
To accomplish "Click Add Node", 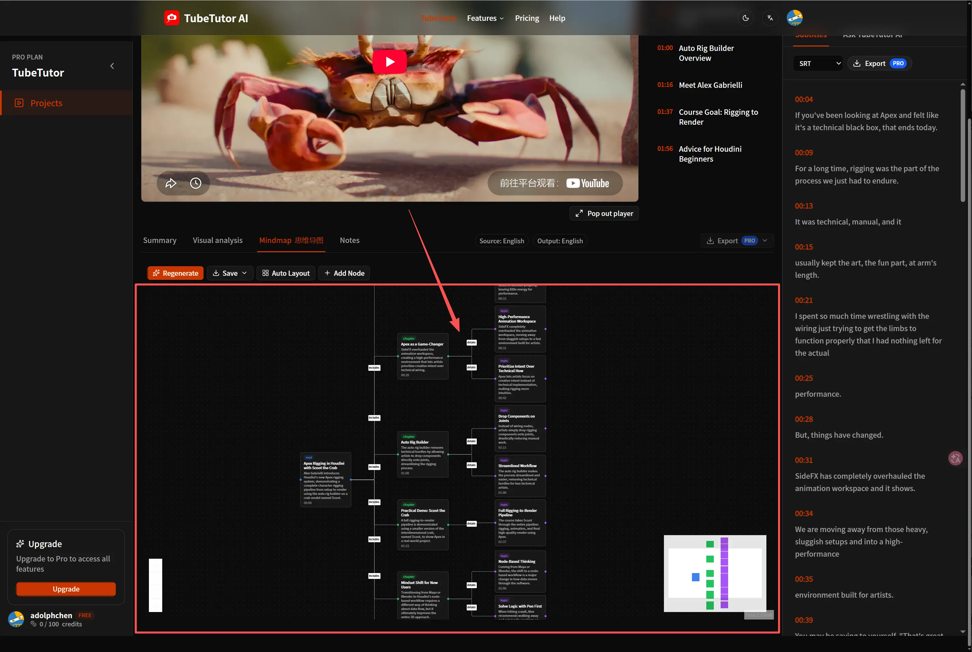I will click(344, 273).
